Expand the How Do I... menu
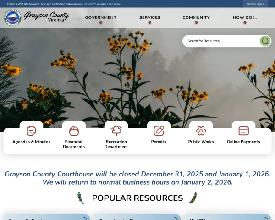Image resolution: width=275 pixels, height=220 pixels. click(x=245, y=17)
